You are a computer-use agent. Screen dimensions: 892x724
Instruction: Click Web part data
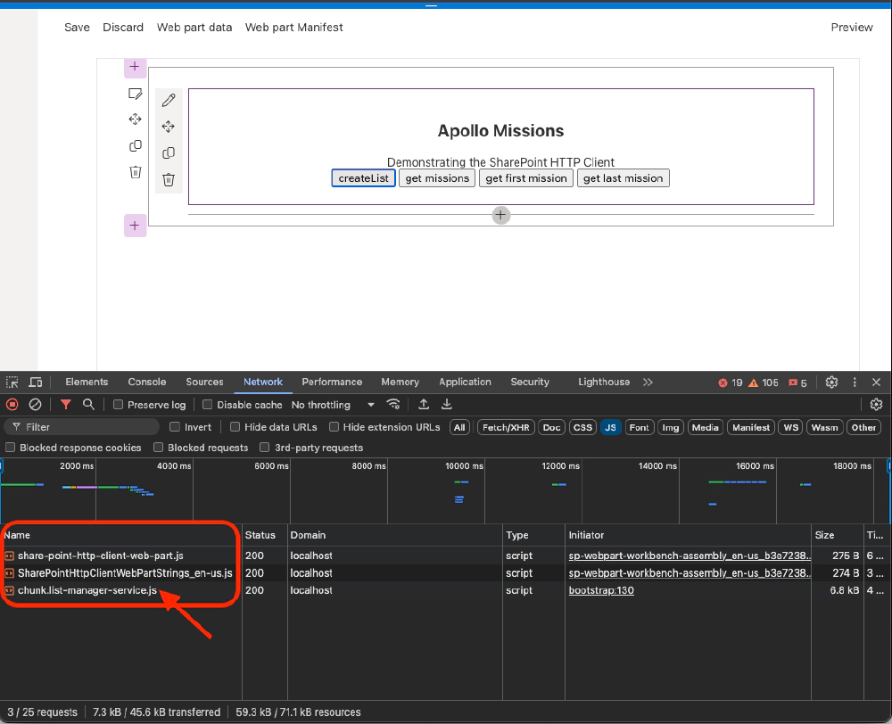[194, 28]
